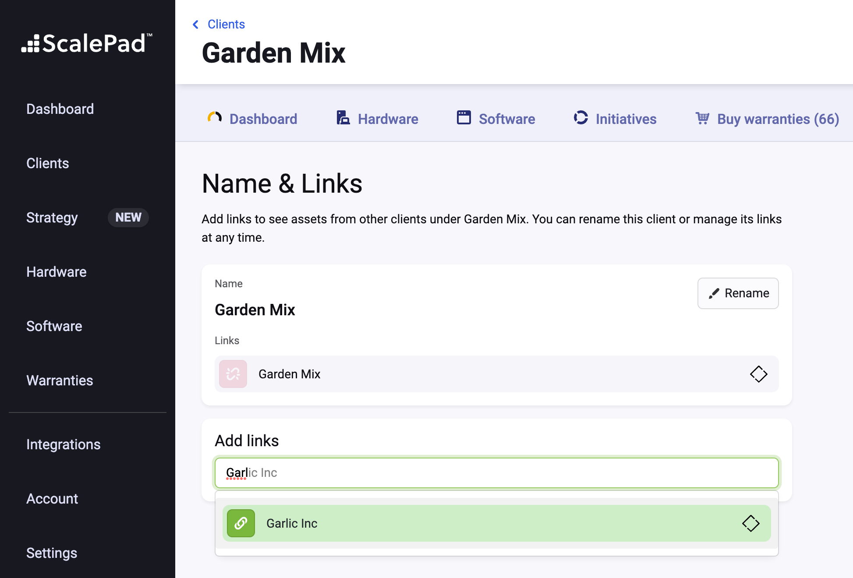
Task: Click the Software tab window icon
Action: point(464,117)
